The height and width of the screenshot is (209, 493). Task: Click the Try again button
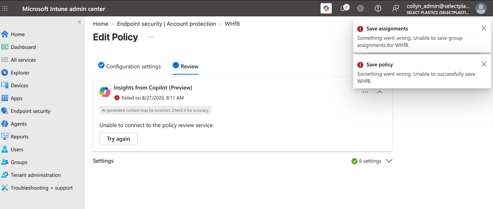click(x=118, y=139)
